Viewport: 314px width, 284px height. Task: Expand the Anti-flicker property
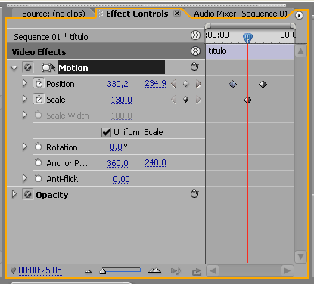25,178
